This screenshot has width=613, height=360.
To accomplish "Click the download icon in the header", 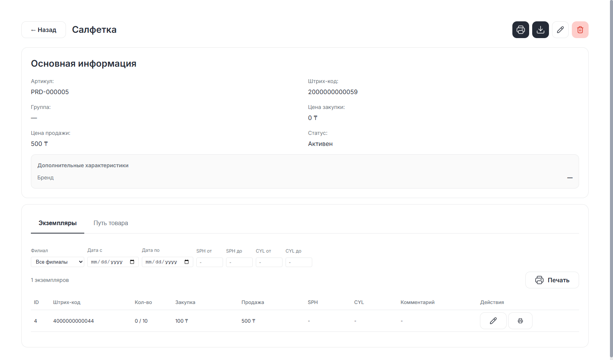I will tap(540, 30).
